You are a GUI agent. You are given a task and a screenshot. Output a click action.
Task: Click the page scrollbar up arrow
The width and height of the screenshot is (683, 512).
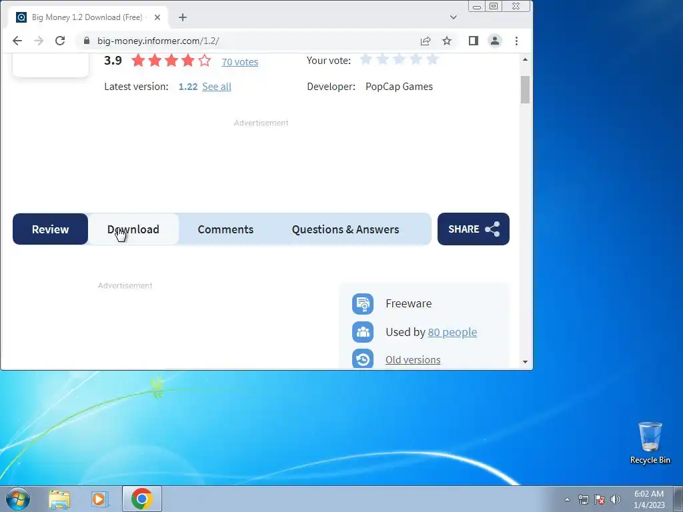point(526,59)
